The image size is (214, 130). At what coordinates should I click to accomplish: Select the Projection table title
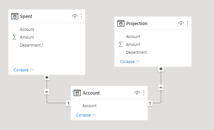[x=137, y=23]
